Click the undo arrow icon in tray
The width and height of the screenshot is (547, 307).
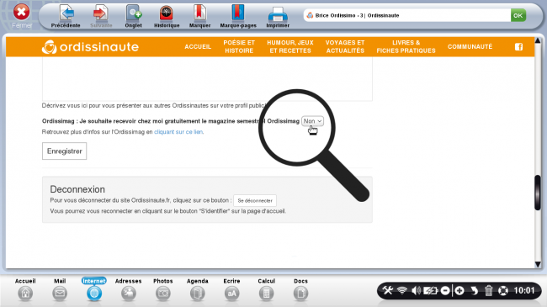474,290
